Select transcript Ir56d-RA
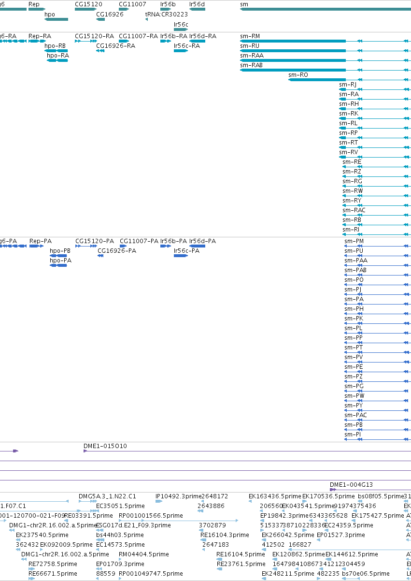The width and height of the screenshot is (411, 581). tap(198, 41)
